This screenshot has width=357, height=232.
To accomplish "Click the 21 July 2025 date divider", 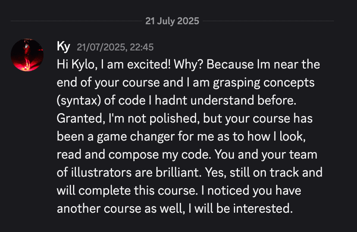I will (x=172, y=21).
